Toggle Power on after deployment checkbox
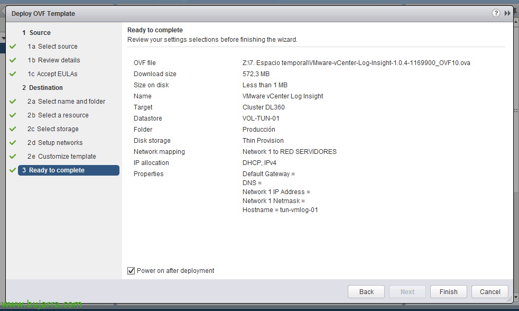 (x=131, y=271)
